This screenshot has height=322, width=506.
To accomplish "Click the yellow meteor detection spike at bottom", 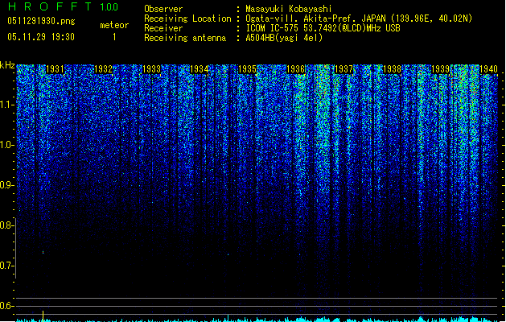I will pyautogui.click(x=43, y=316).
